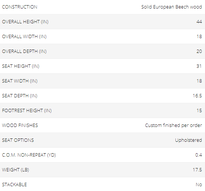Click the STACKABLE row label
The image size is (205, 191).
click(x=14, y=185)
